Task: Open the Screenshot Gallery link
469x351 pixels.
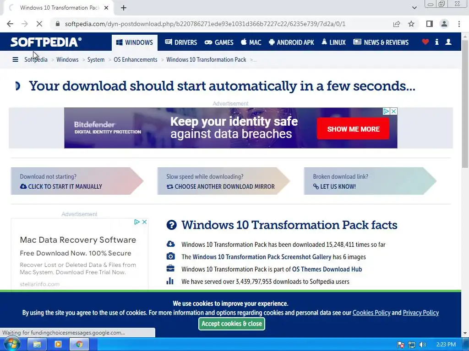Action: pyautogui.click(x=262, y=257)
